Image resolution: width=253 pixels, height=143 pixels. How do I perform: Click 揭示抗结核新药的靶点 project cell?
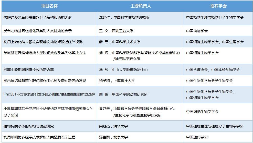45,81
